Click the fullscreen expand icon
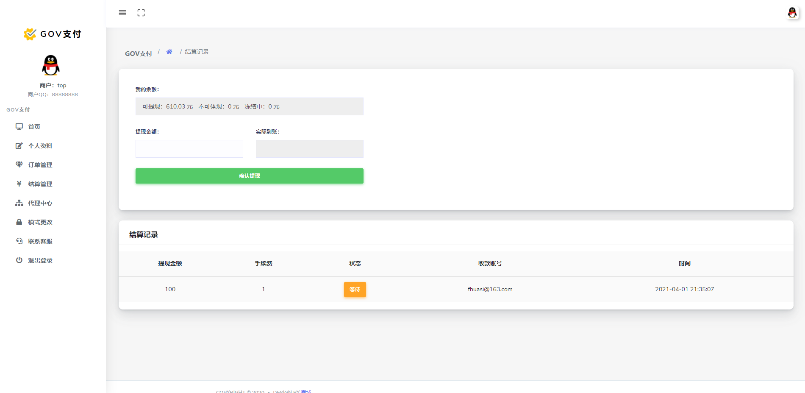This screenshot has height=393, width=805. click(141, 13)
